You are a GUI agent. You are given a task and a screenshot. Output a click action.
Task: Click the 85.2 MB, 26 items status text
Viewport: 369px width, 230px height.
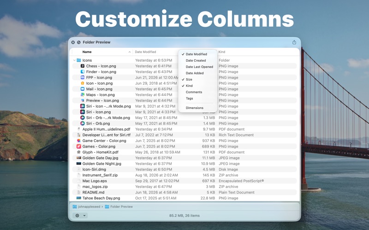184,215
